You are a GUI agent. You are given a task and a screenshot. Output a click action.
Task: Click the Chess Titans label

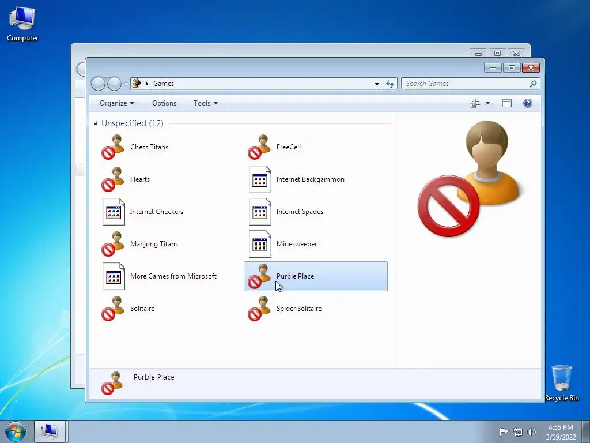click(x=149, y=147)
